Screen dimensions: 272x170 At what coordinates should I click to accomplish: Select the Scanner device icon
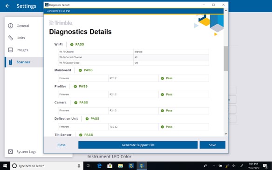click(10, 62)
